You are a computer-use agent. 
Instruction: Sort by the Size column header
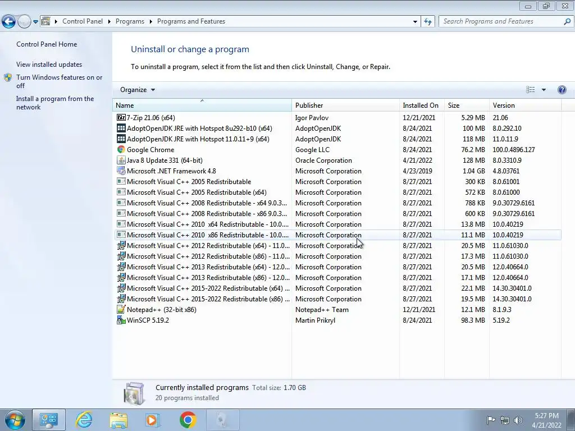coord(467,105)
